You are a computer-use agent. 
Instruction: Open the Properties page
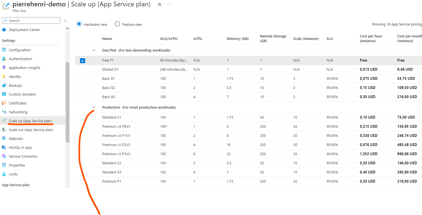17,165
